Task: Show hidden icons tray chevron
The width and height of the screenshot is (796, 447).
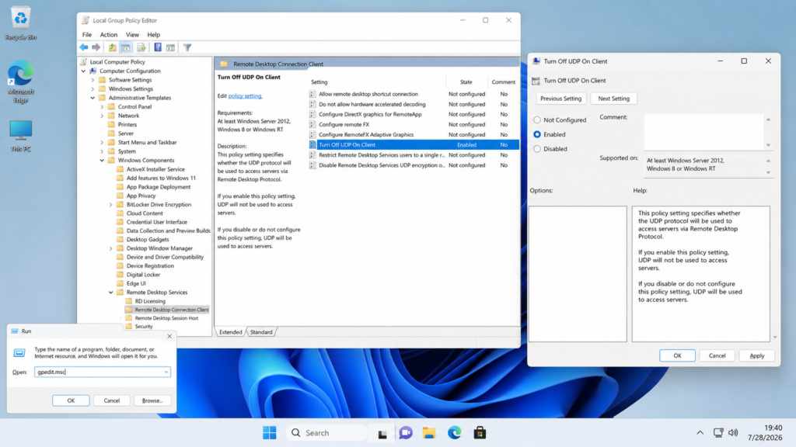Action: [x=700, y=433]
